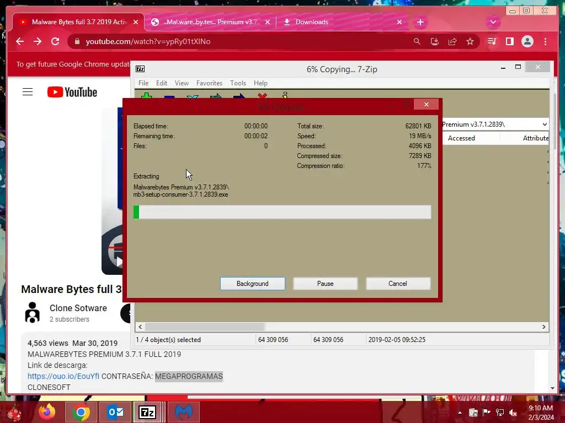
Task: Click the 7-Zip horizontal scrollbar thumb
Action: click(x=205, y=327)
